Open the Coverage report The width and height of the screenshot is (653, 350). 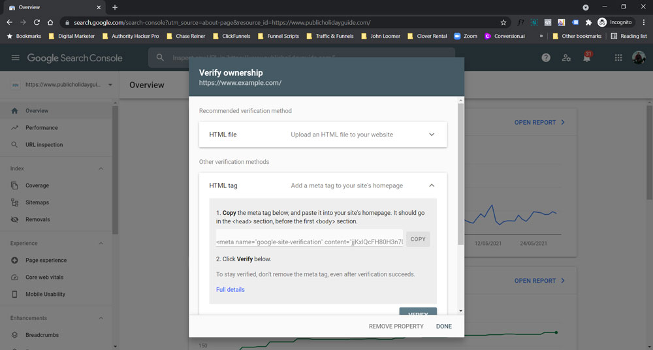(x=56, y=185)
